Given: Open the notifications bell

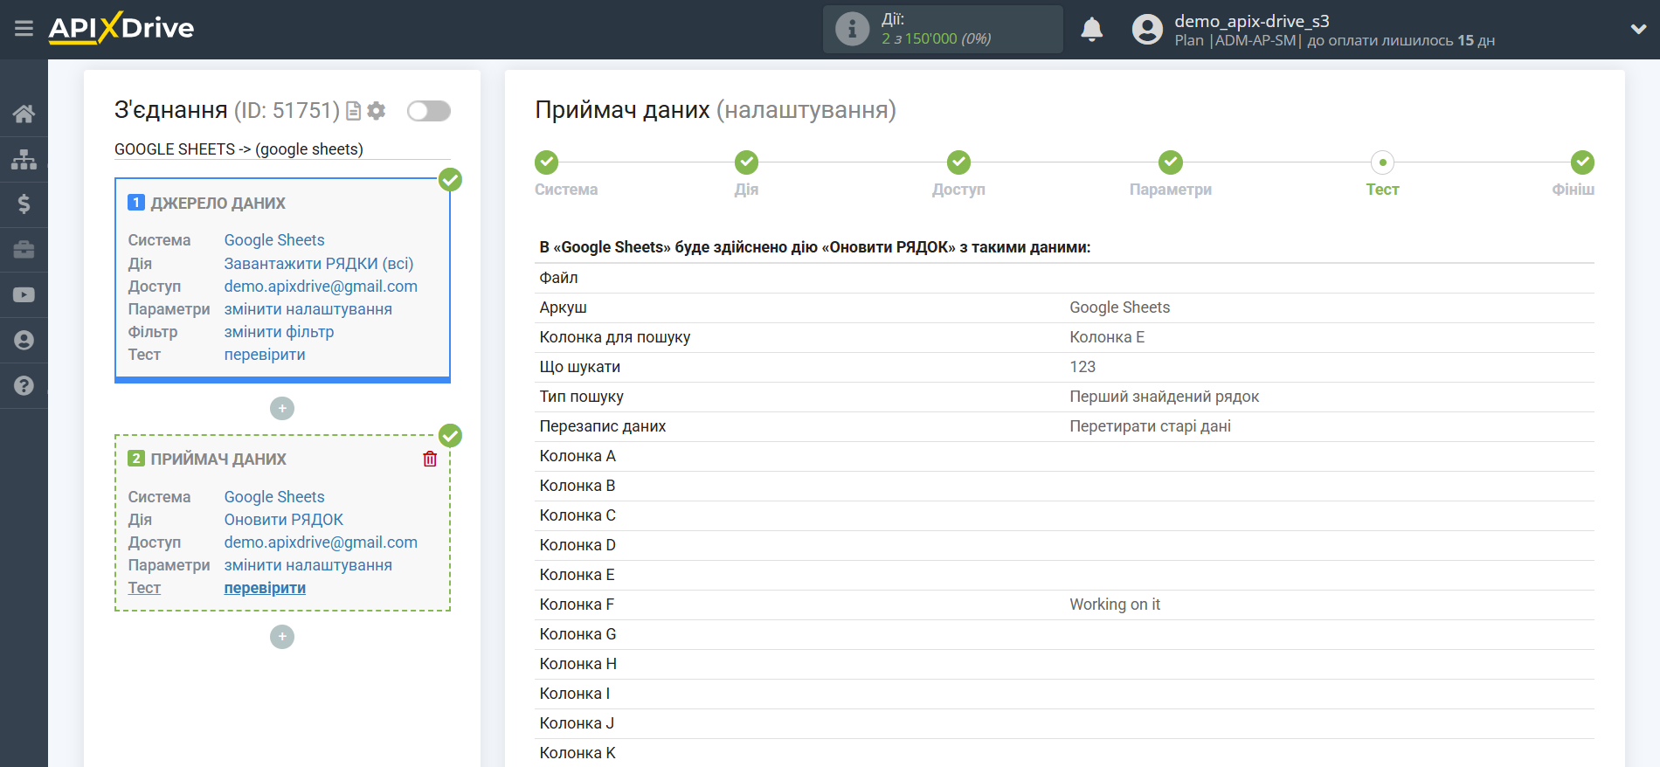Looking at the screenshot, I should 1091,29.
